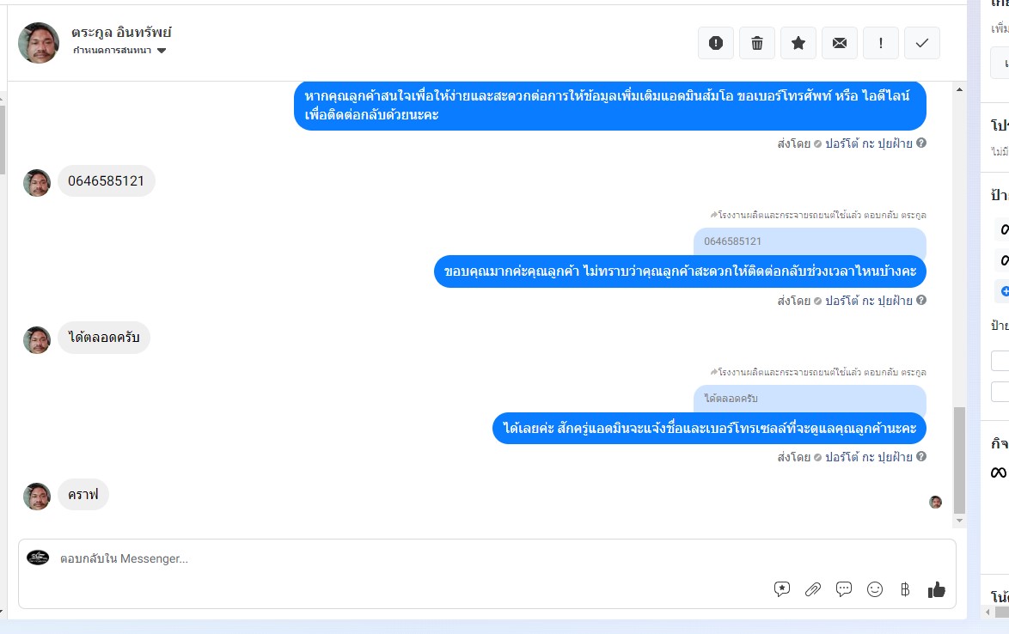Open emoji picker in reply box

pyautogui.click(x=875, y=589)
